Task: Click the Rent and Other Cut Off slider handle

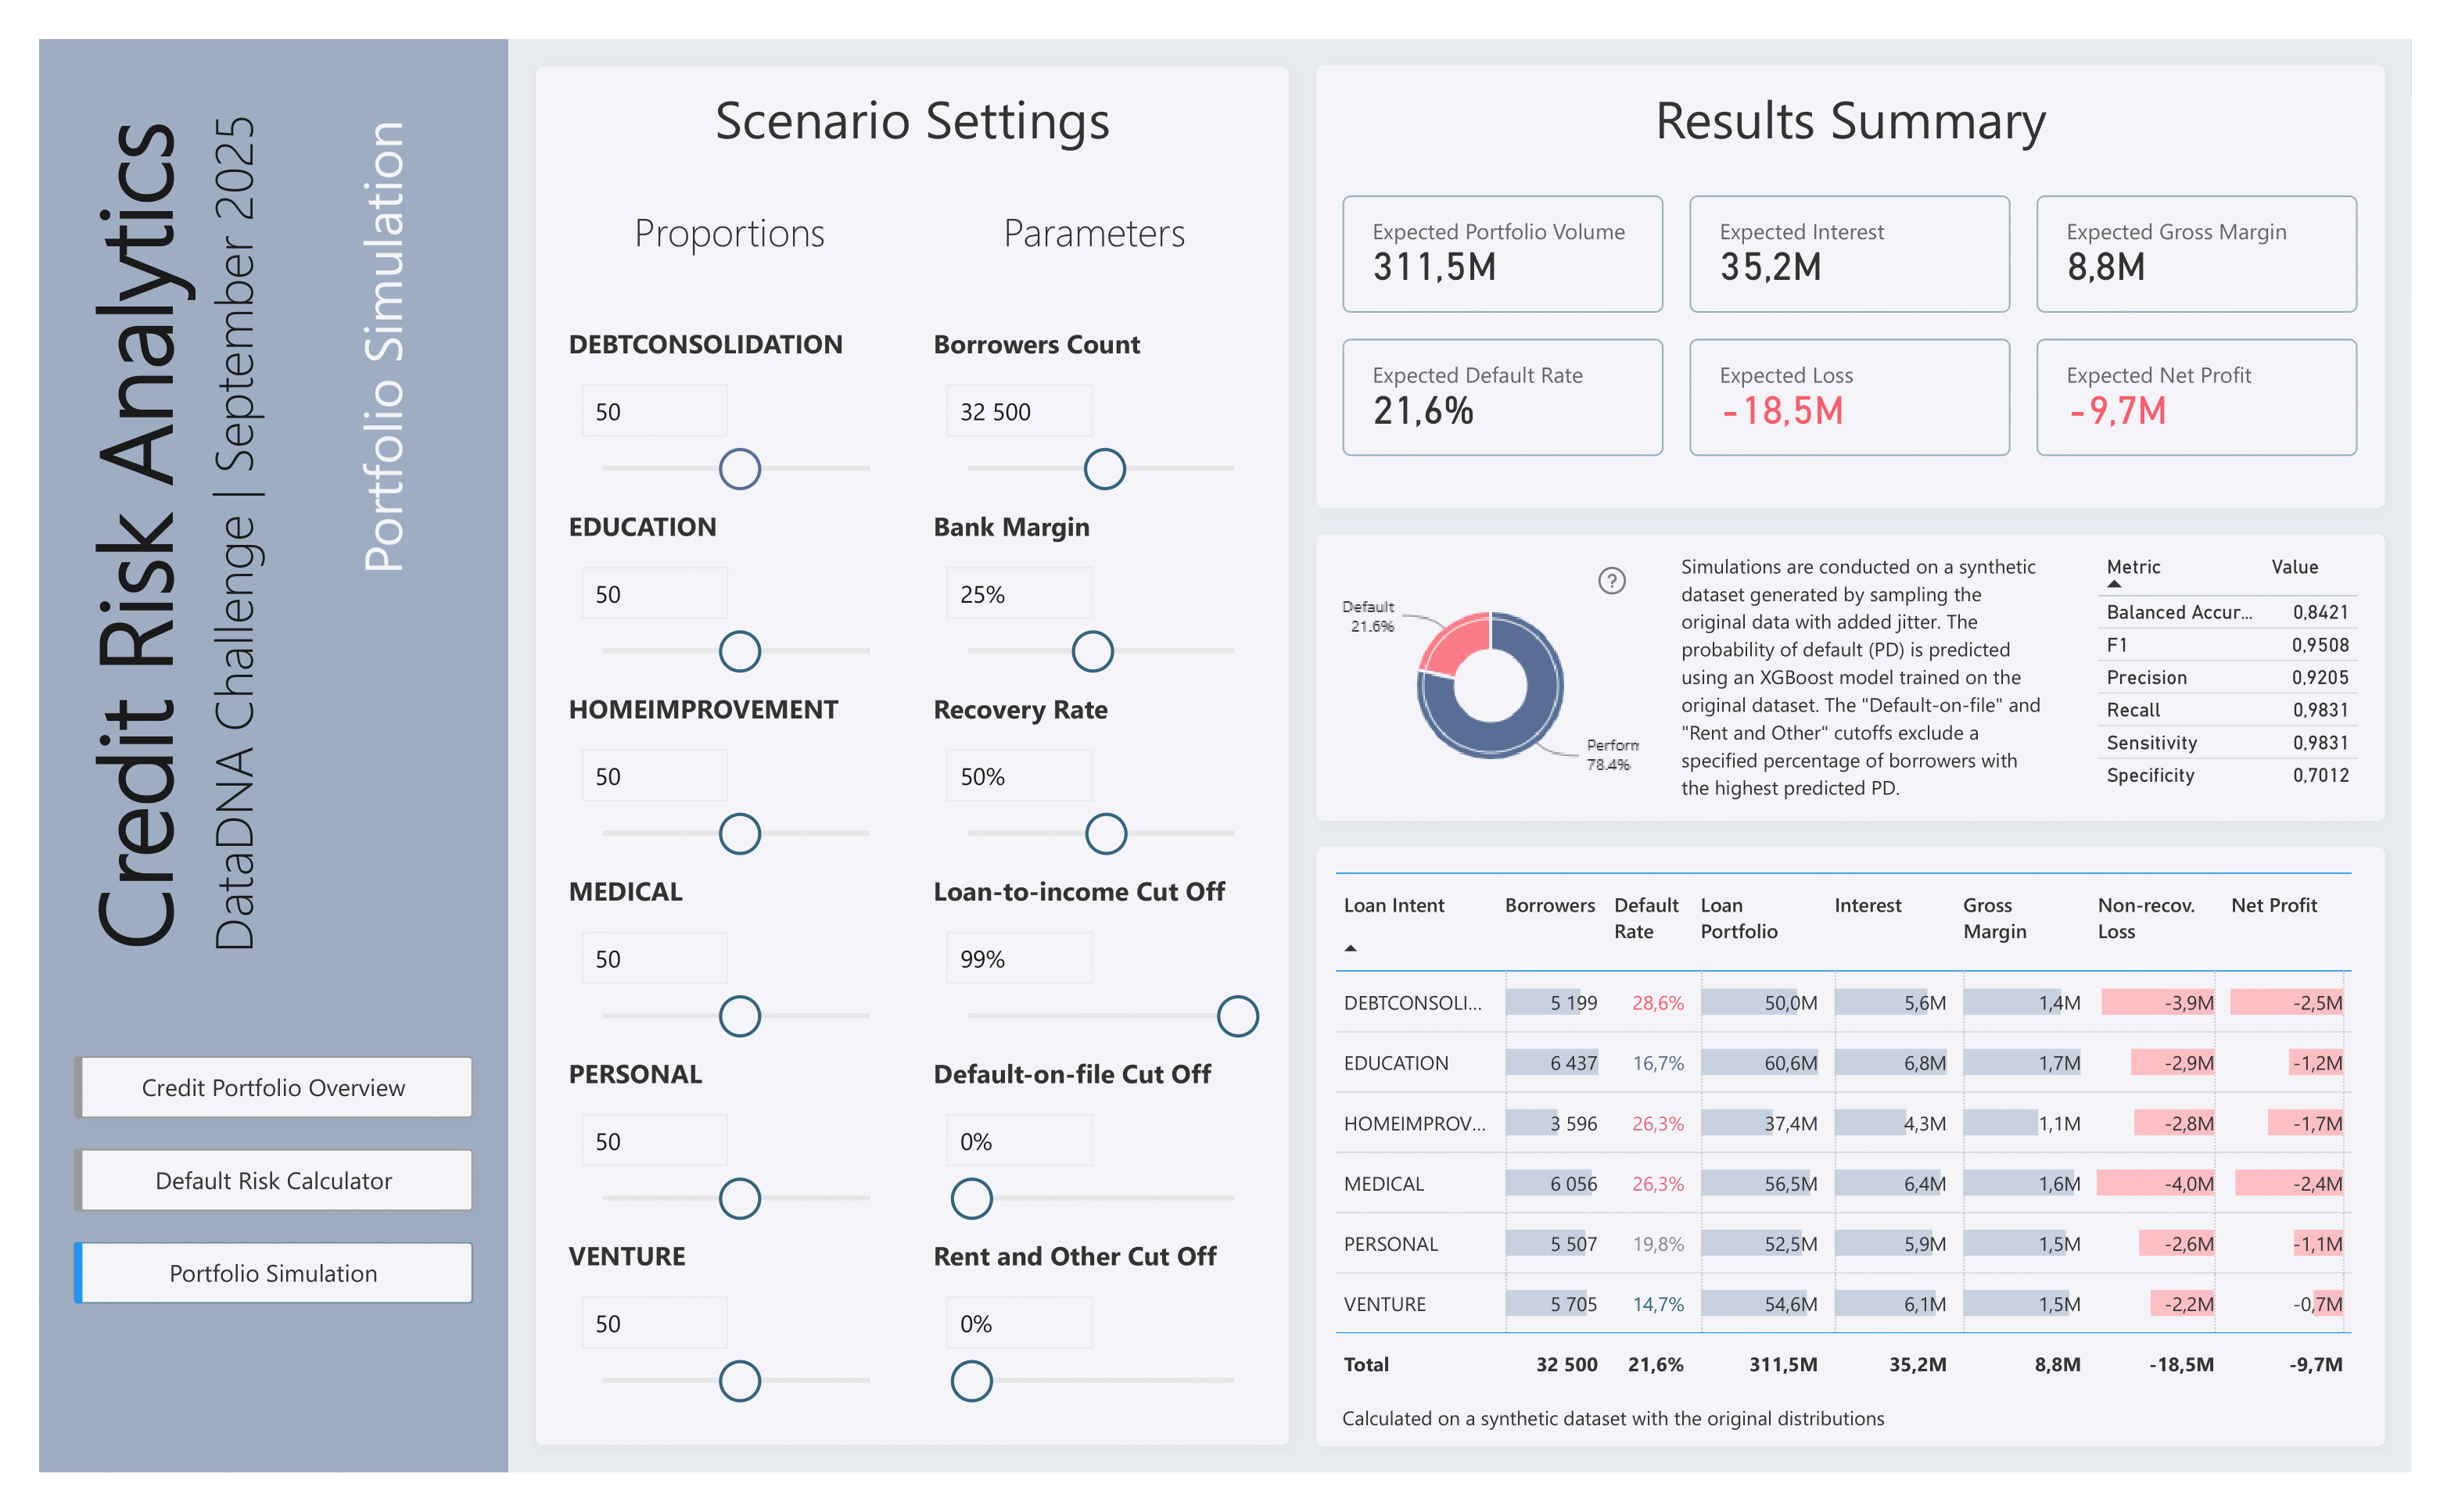Action: coord(971,1381)
